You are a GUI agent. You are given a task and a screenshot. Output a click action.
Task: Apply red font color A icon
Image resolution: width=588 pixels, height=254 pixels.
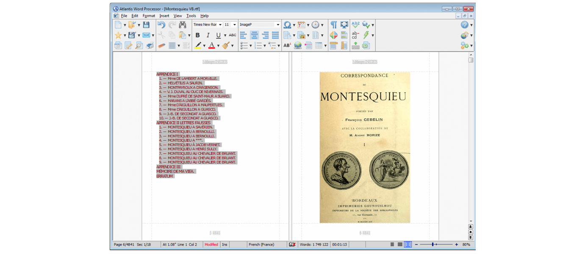[x=212, y=45]
